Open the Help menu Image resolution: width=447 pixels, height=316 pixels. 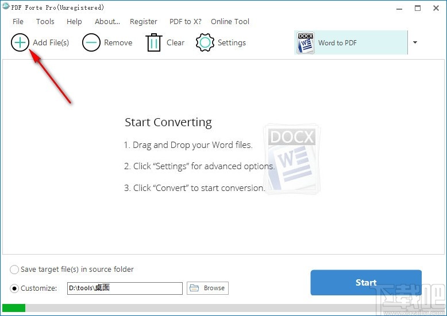(x=74, y=22)
